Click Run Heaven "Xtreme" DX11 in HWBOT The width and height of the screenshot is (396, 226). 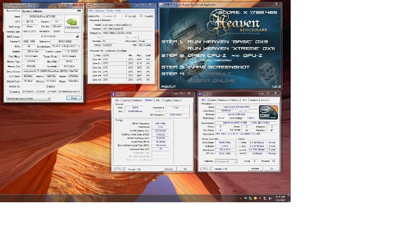pos(231,48)
